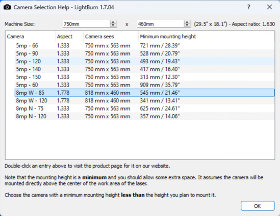Decrease machine height with down arrow
Image resolution: width=280 pixels, height=216 pixels.
(187, 25)
